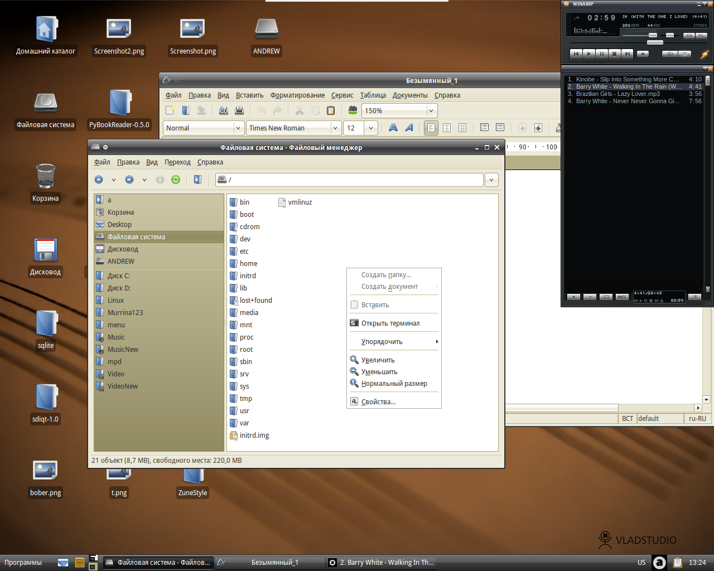Viewport: 714px width, 571px height.
Task: Click the back arrow in file manager
Action: click(99, 180)
